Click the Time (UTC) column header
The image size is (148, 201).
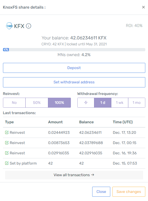123,122
